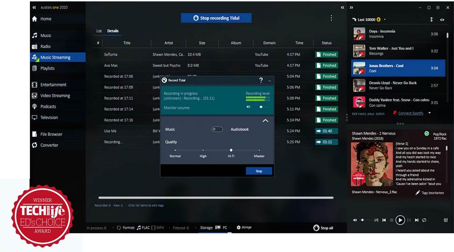Click the Stop all button

323,228
